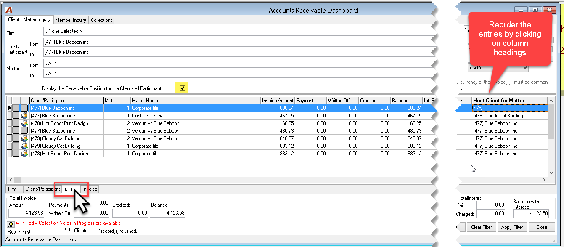The width and height of the screenshot is (564, 247).
Task: Click the Credited total field
Action: 130,213
